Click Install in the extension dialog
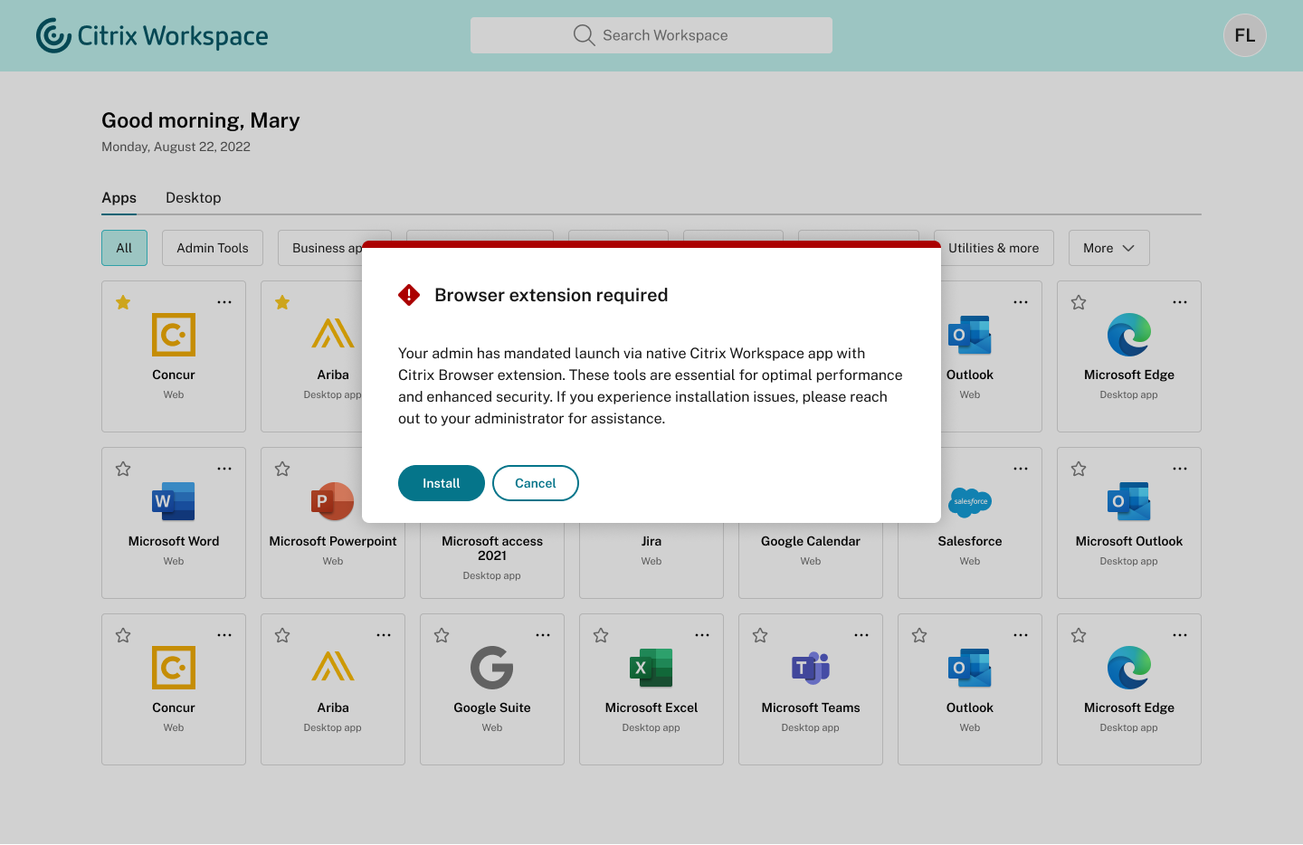The height and width of the screenshot is (845, 1303). click(x=442, y=483)
